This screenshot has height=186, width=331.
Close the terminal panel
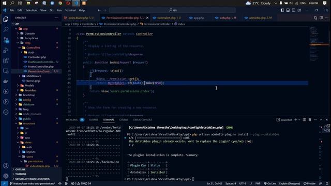tap(327, 120)
